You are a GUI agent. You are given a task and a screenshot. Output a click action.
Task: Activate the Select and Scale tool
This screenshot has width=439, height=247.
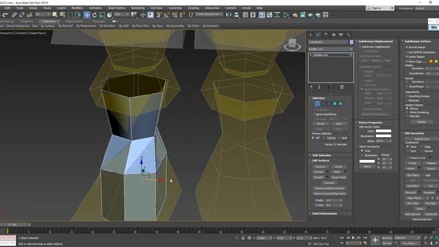click(x=102, y=15)
